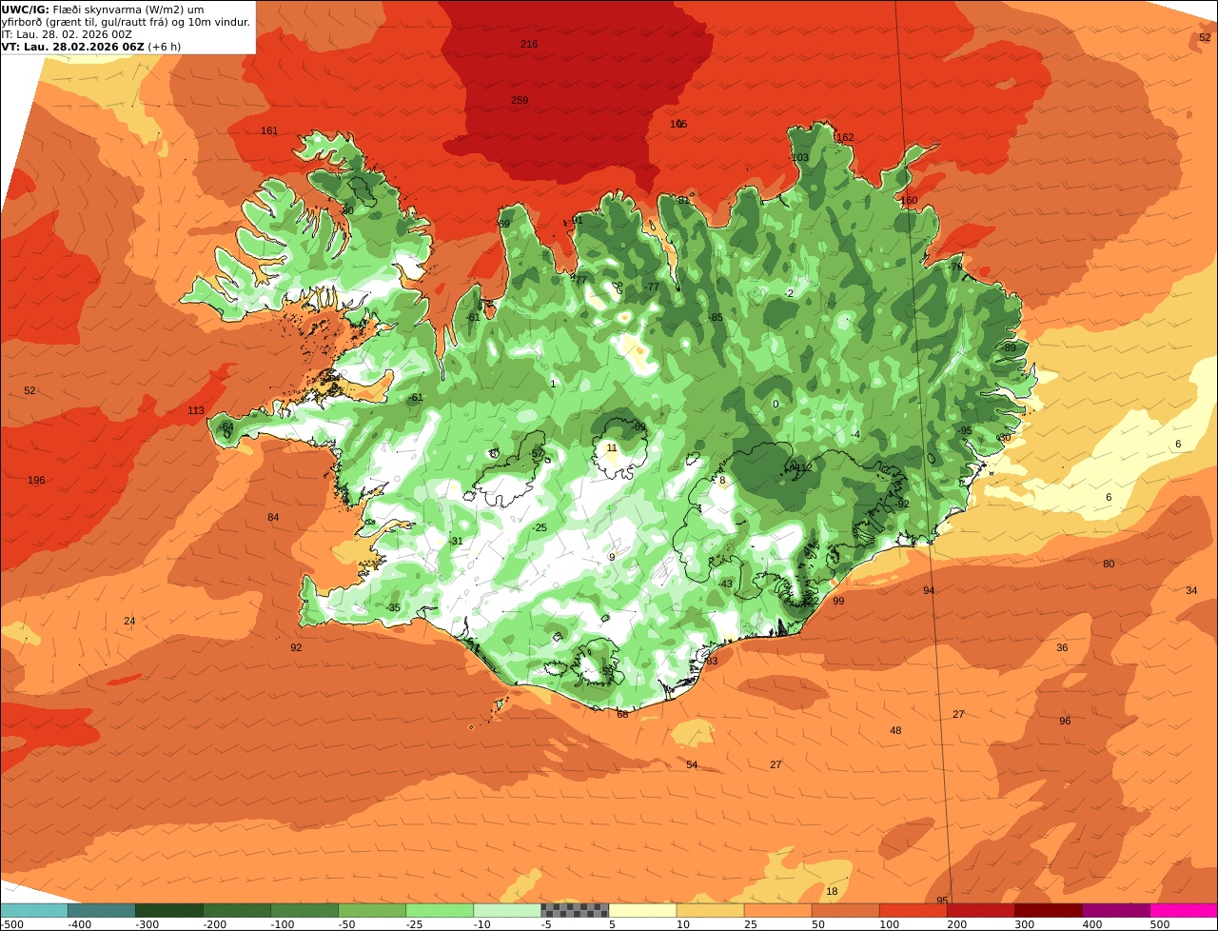1218x931 pixels.
Task: Click the value 99 off the southeast coast
Action: [x=838, y=601]
